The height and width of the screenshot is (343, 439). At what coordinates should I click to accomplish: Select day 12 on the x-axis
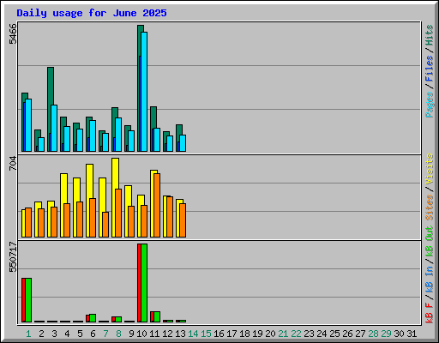[167, 334]
